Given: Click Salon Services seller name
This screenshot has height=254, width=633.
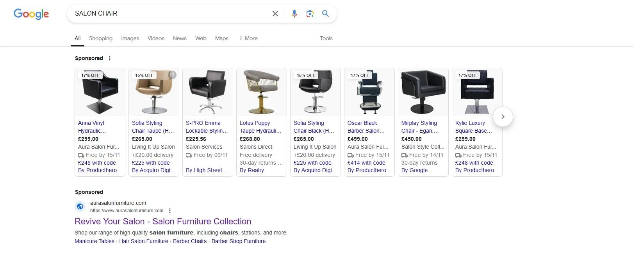Looking at the screenshot, I should click(204, 147).
